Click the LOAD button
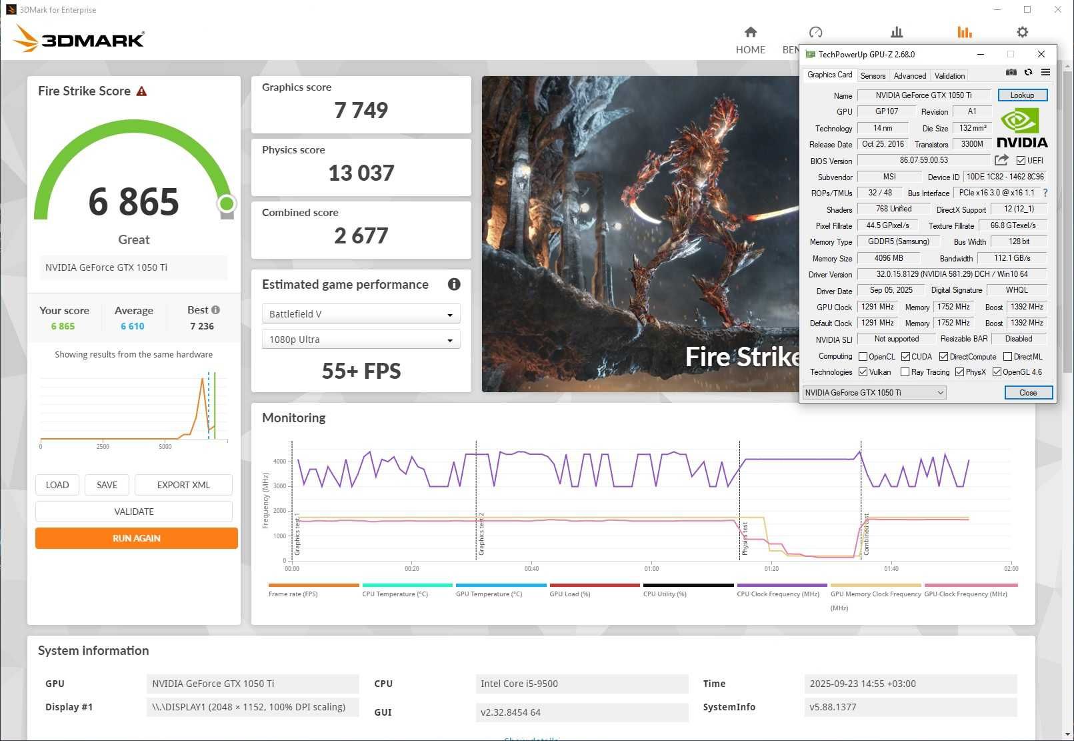Image resolution: width=1074 pixels, height=741 pixels. click(x=57, y=485)
